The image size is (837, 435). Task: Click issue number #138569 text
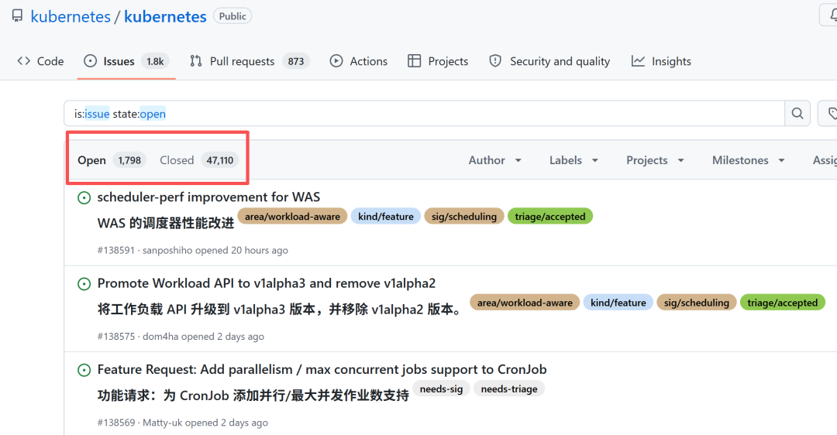coord(115,423)
